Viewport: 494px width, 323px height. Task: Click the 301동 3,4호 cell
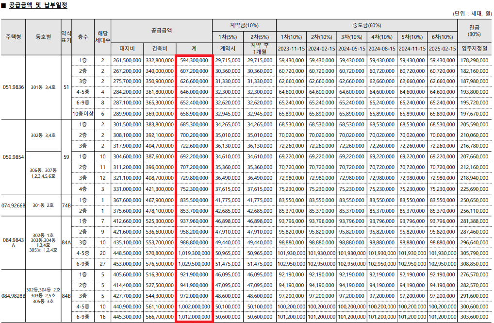[x=43, y=87]
